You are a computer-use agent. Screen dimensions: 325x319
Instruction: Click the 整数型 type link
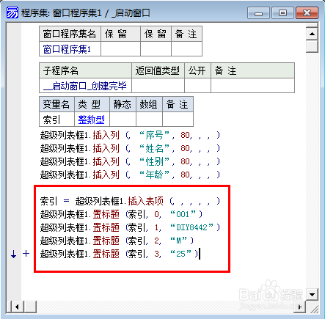tap(91, 120)
